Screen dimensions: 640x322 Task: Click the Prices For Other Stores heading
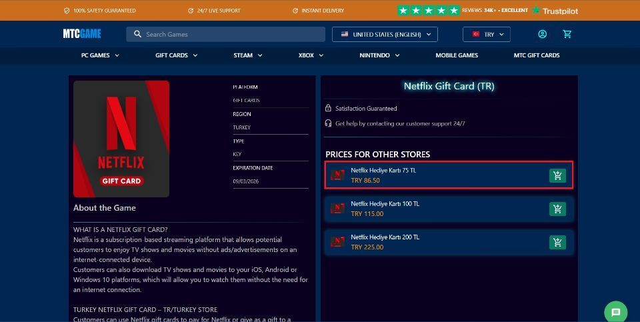tap(377, 154)
